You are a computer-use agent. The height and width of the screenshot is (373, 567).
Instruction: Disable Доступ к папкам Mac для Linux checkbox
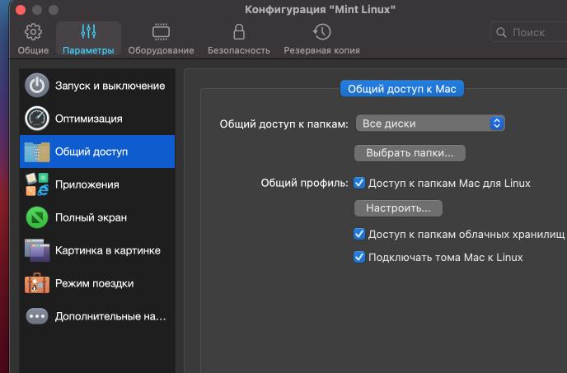click(359, 183)
